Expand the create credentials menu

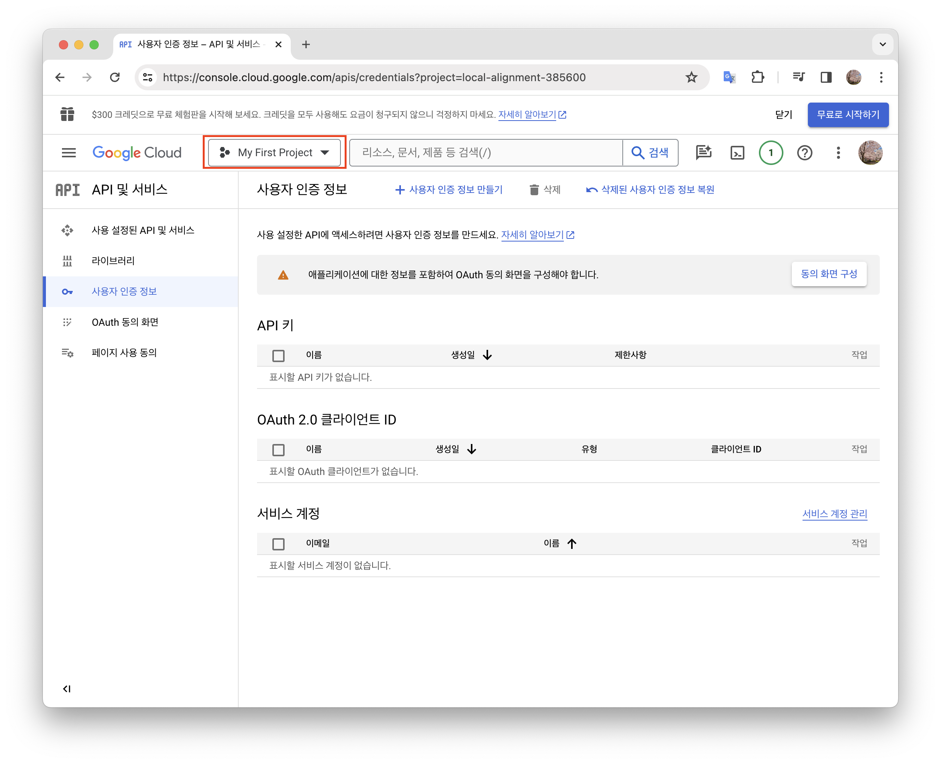pyautogui.click(x=449, y=190)
